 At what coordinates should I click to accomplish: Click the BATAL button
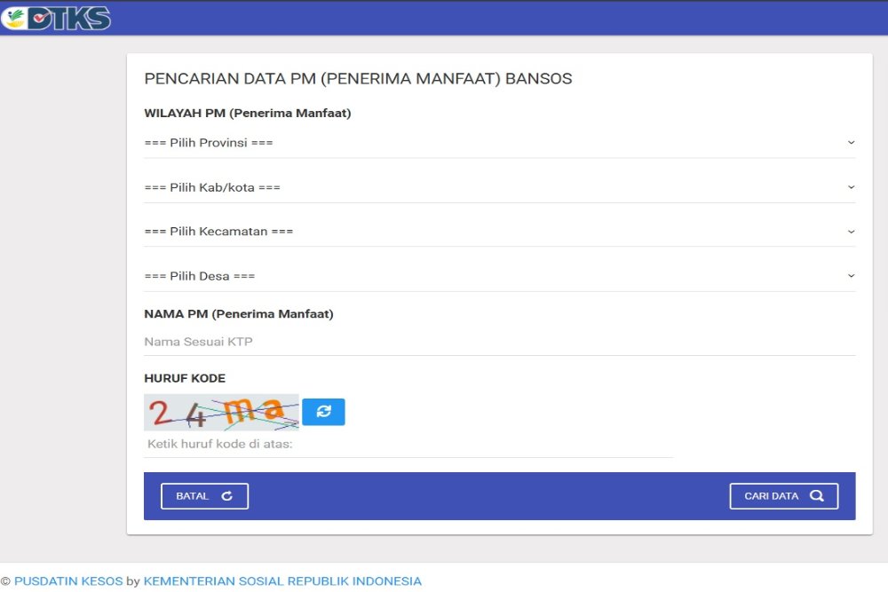coord(203,495)
